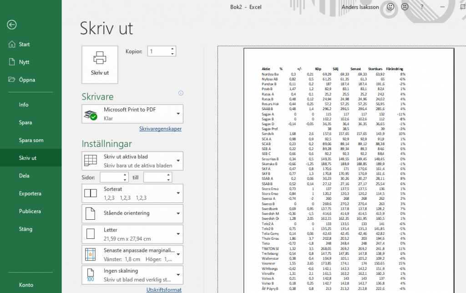Click the Skanska B row in preview

click(334, 164)
